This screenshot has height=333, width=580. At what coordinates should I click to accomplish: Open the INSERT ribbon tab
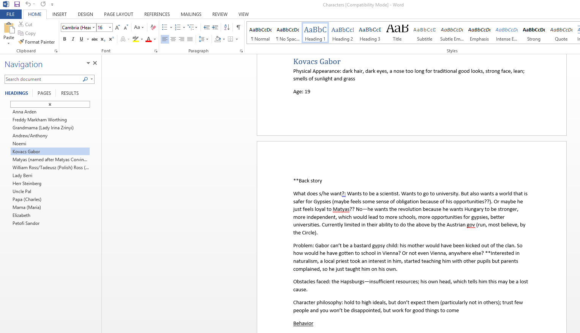59,14
